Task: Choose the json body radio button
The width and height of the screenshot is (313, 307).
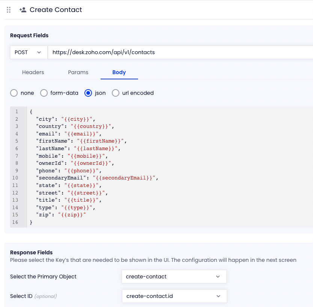Action: [88, 93]
